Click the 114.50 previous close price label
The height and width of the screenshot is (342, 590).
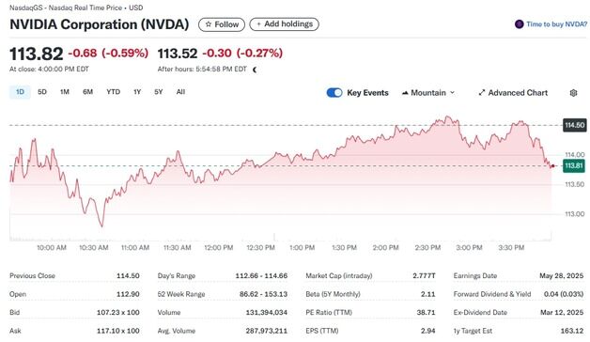[575, 125]
